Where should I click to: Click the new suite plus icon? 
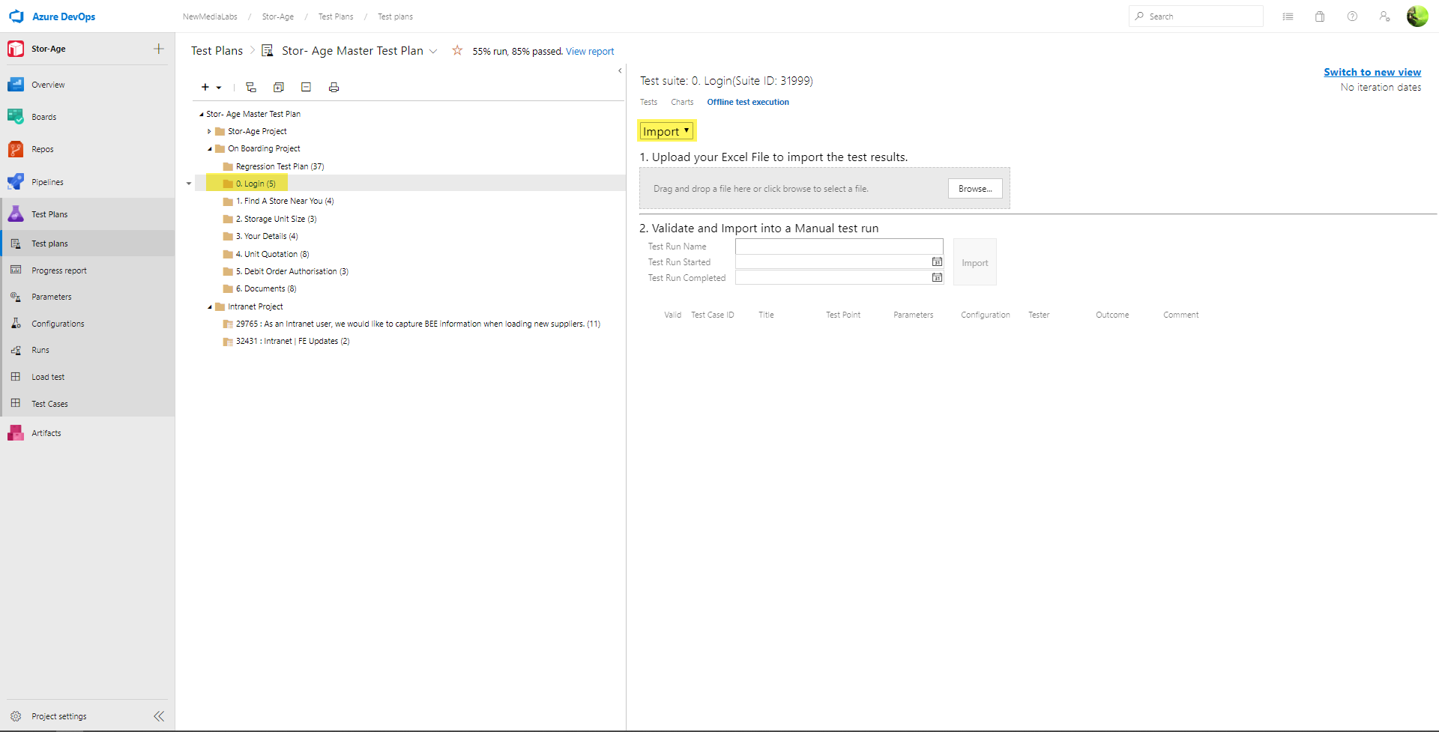tap(205, 88)
